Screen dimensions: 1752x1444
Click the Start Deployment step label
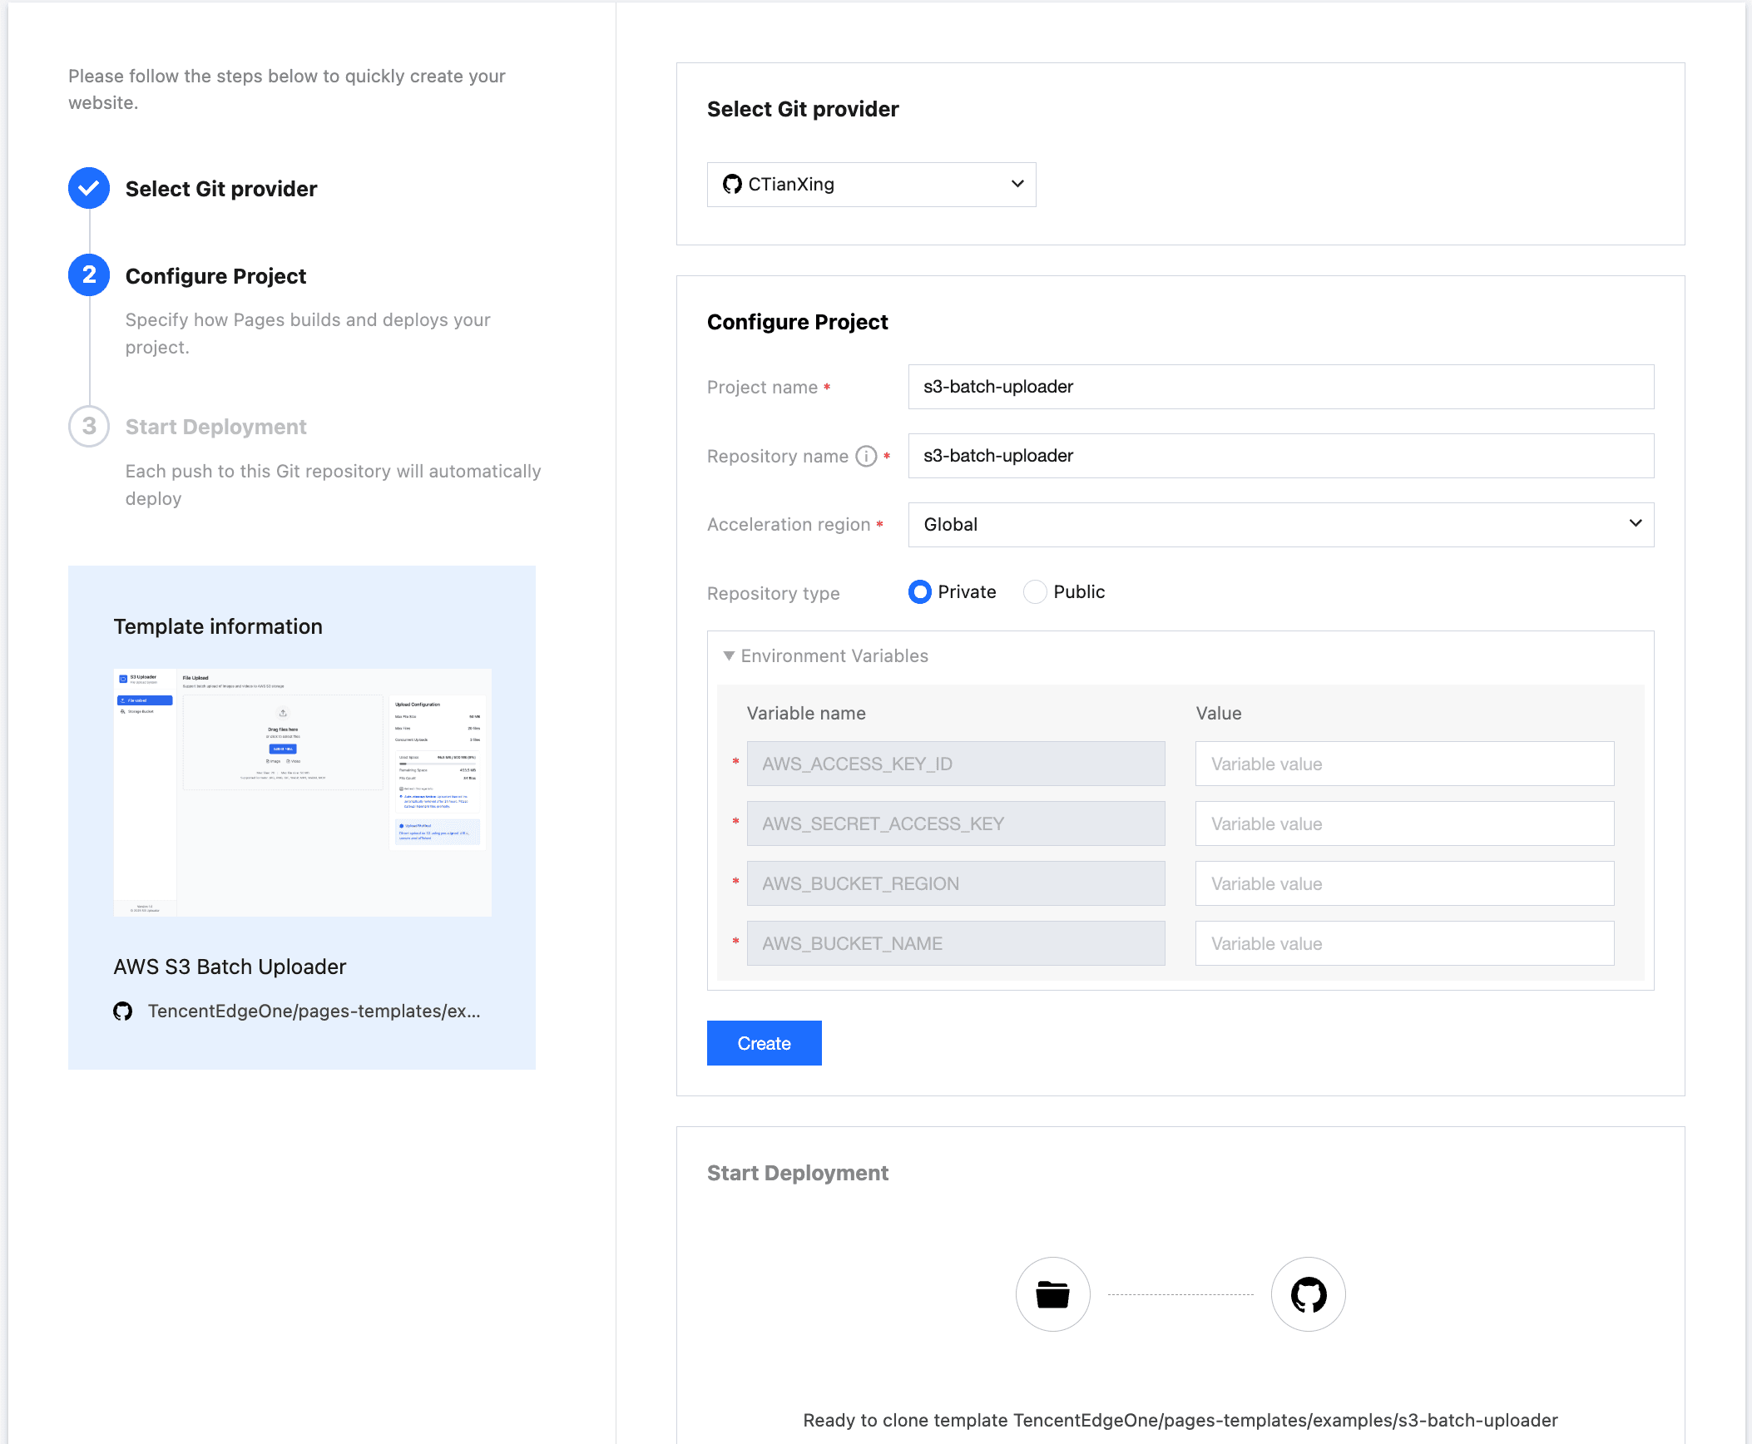pyautogui.click(x=215, y=426)
